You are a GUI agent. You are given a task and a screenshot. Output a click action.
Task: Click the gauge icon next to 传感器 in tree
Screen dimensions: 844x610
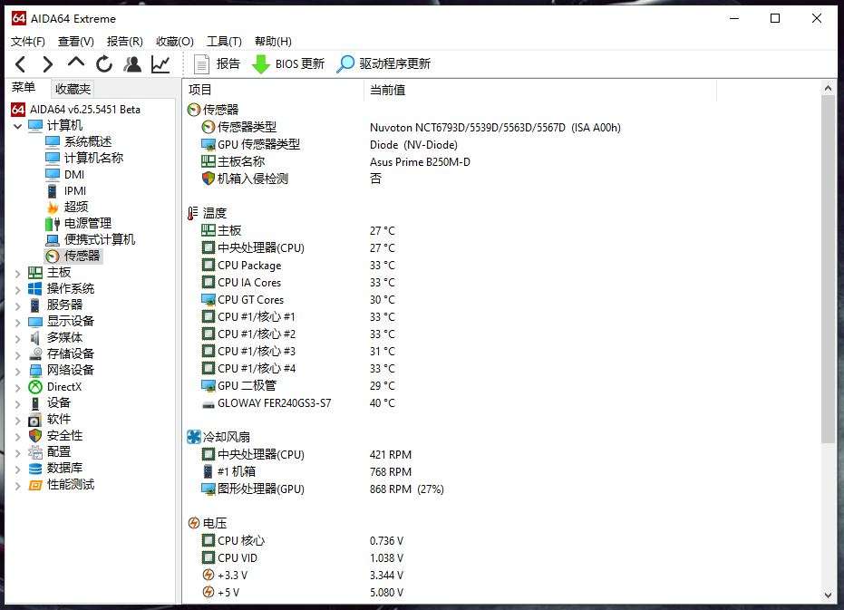(x=53, y=257)
